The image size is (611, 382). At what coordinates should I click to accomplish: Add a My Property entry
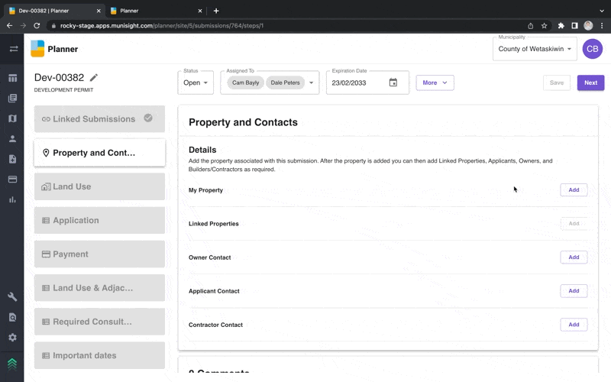(574, 190)
